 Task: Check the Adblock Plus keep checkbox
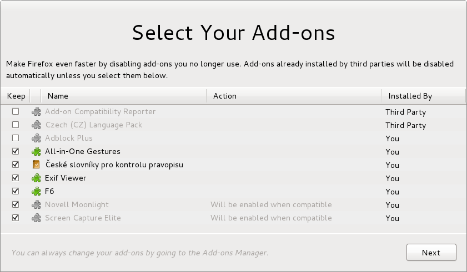point(16,138)
